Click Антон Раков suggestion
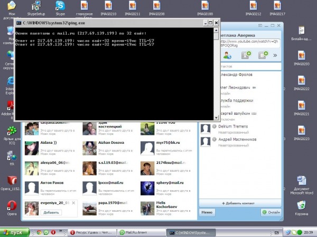 [x=50, y=188]
